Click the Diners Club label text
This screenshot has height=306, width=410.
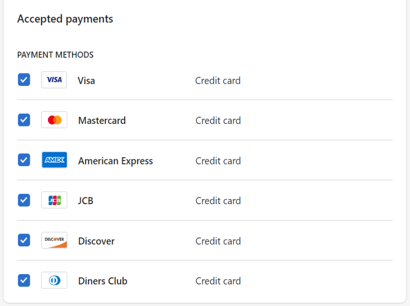[x=103, y=281]
